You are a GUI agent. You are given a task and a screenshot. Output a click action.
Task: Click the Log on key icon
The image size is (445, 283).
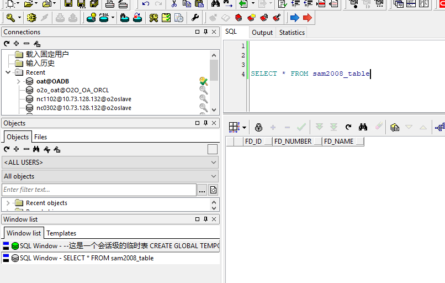[x=10, y=18]
